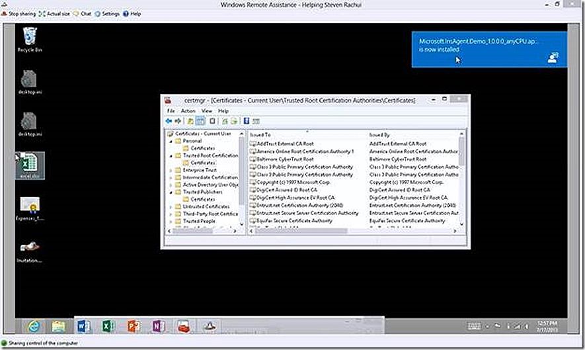Screen dimensions: 585x350
Task: Click the blue Help book toolbar icon
Action: point(247,120)
